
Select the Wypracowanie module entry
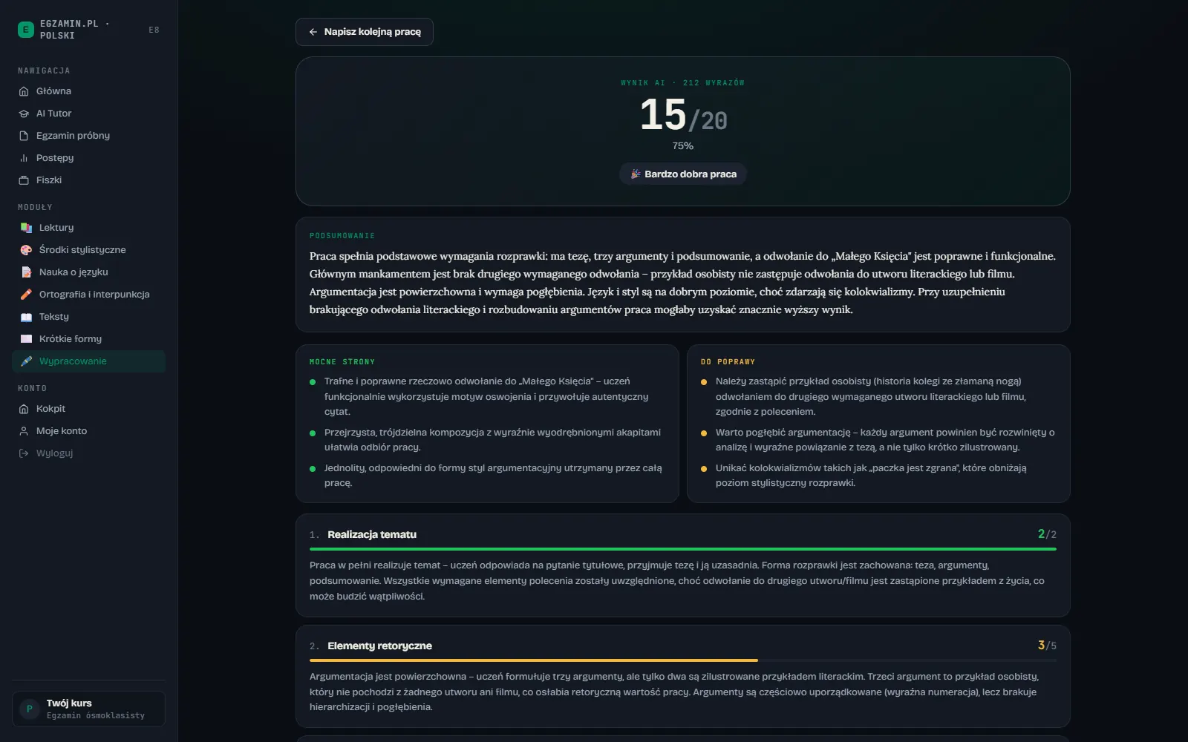click(88, 361)
